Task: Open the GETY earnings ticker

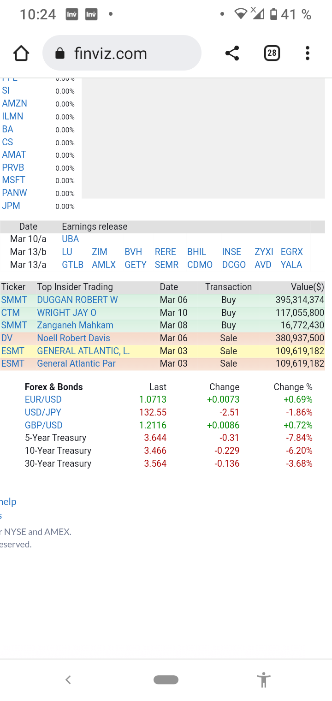Action: point(136,265)
